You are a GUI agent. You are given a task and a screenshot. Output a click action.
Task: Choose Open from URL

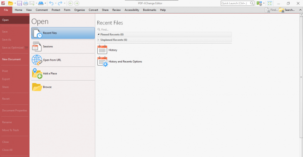[x=63, y=60]
